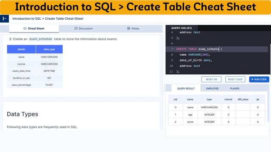The image size is (271, 152).
Task: Click the RESET CODE button
Action: point(235,79)
